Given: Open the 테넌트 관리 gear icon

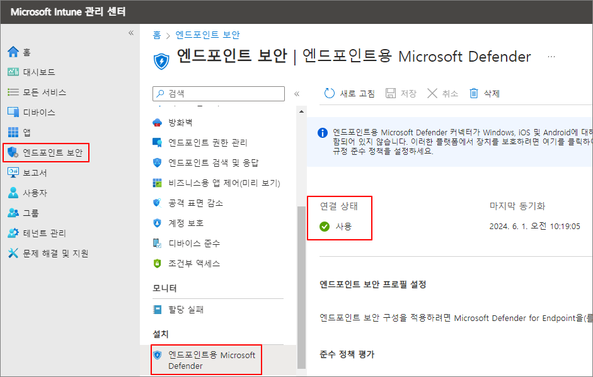Looking at the screenshot, I should pyautogui.click(x=13, y=233).
